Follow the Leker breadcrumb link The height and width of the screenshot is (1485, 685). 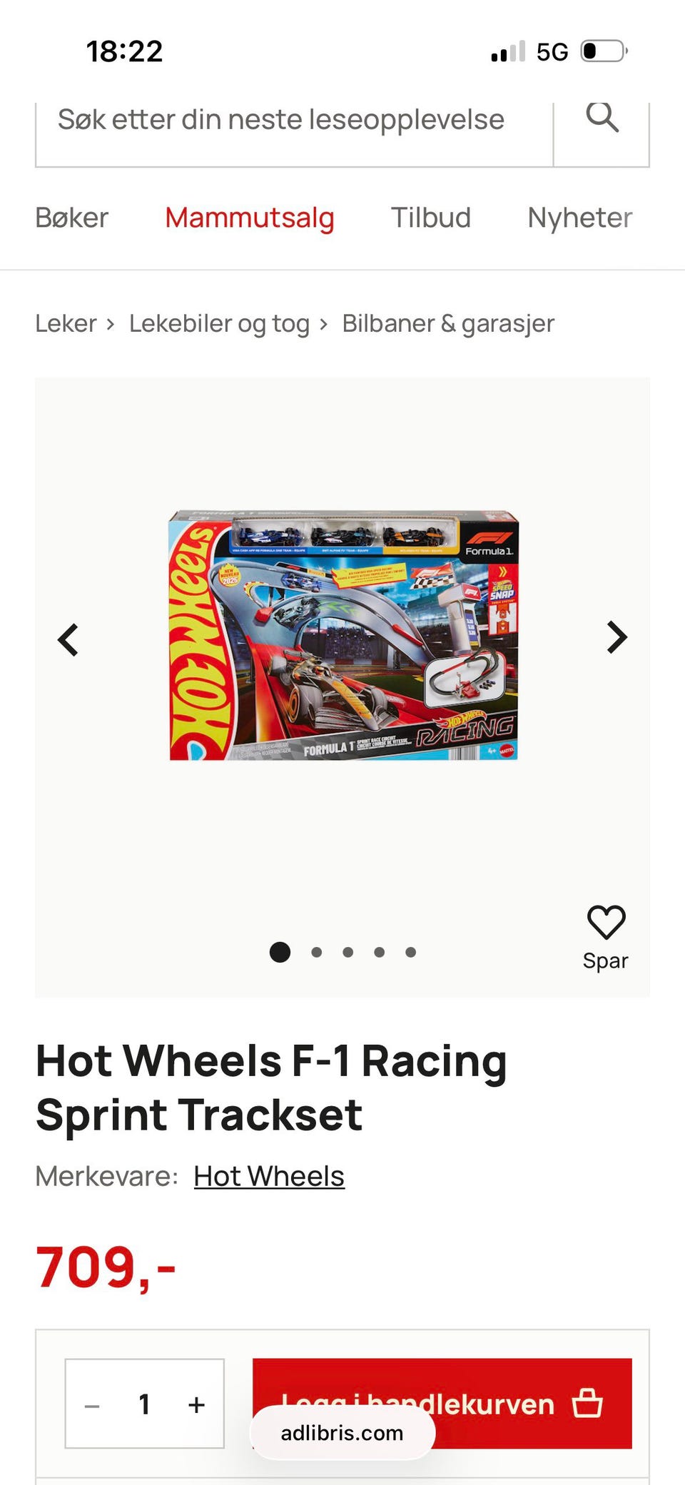coord(66,323)
